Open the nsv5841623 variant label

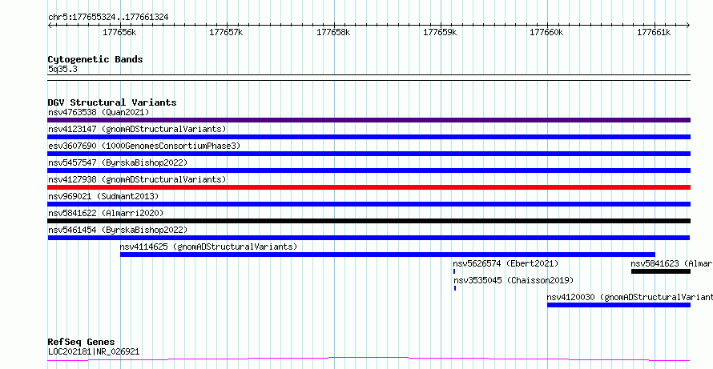(671, 263)
